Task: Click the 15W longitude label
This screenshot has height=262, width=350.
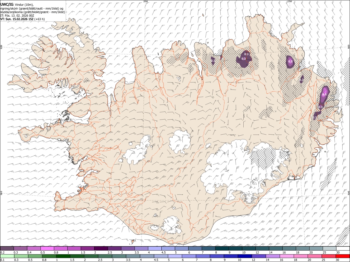Action: (290, 1)
